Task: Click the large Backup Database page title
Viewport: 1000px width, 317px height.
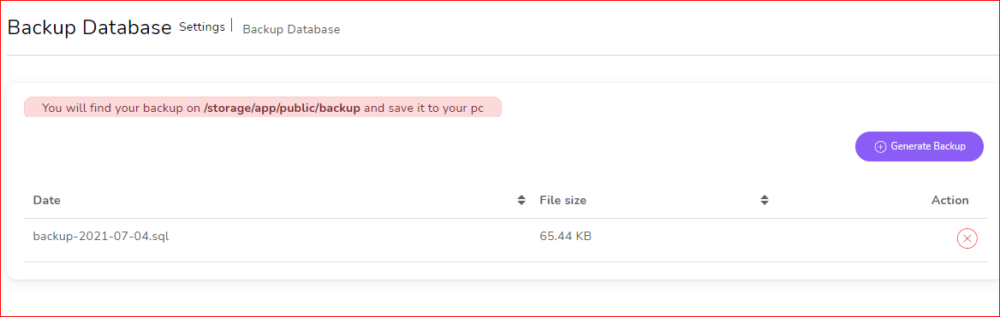Action: (x=89, y=27)
